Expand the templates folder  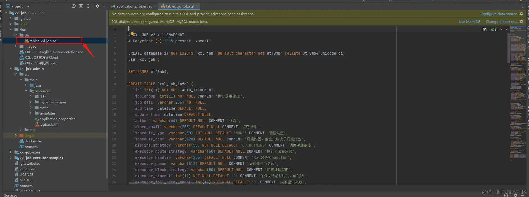(31, 113)
